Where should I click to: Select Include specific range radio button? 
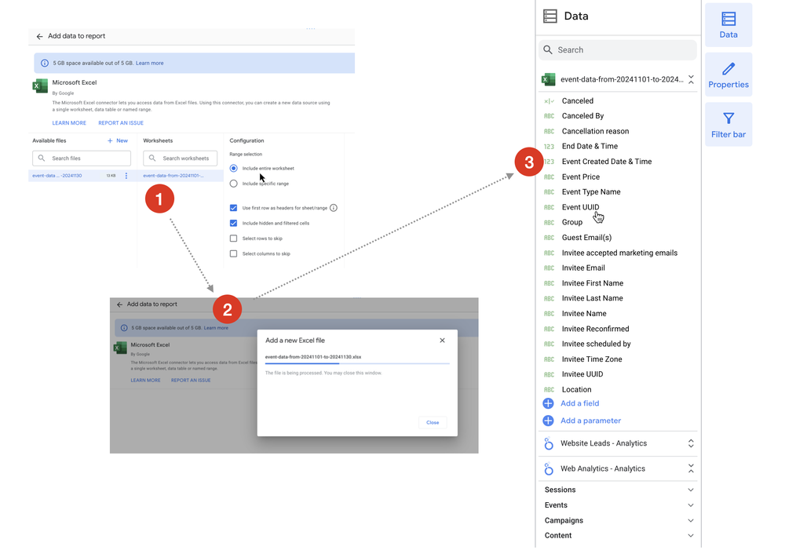[x=233, y=184]
